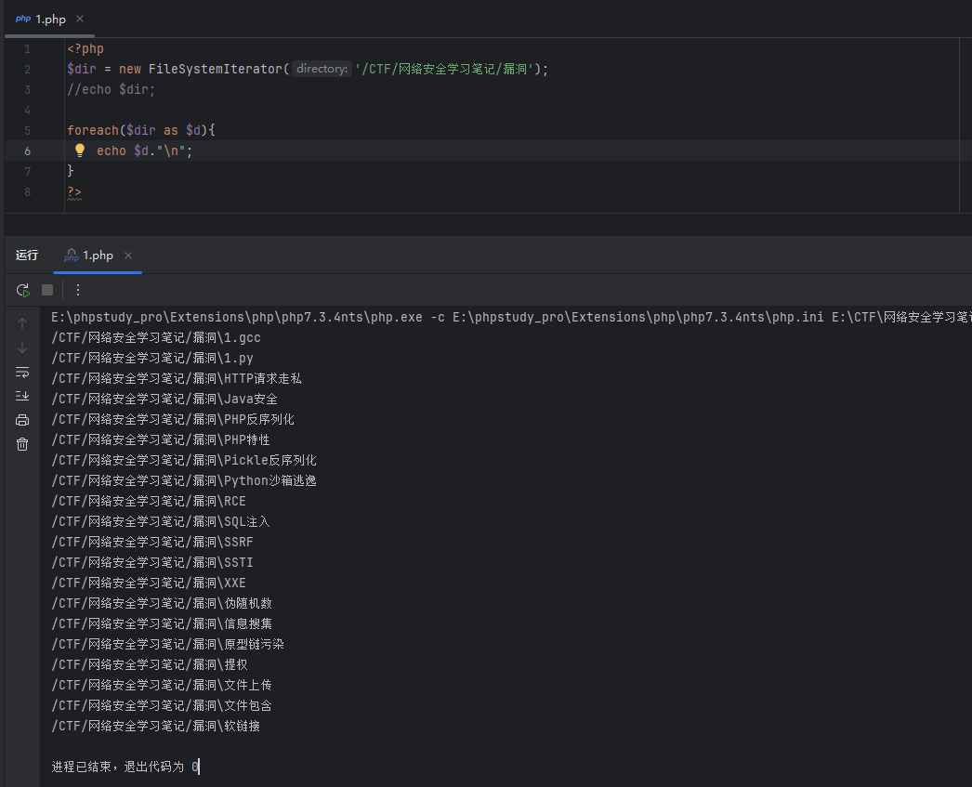Viewport: 972px width, 787px height.
Task: Click the FileSystemIterator class name in code
Action: coord(213,69)
